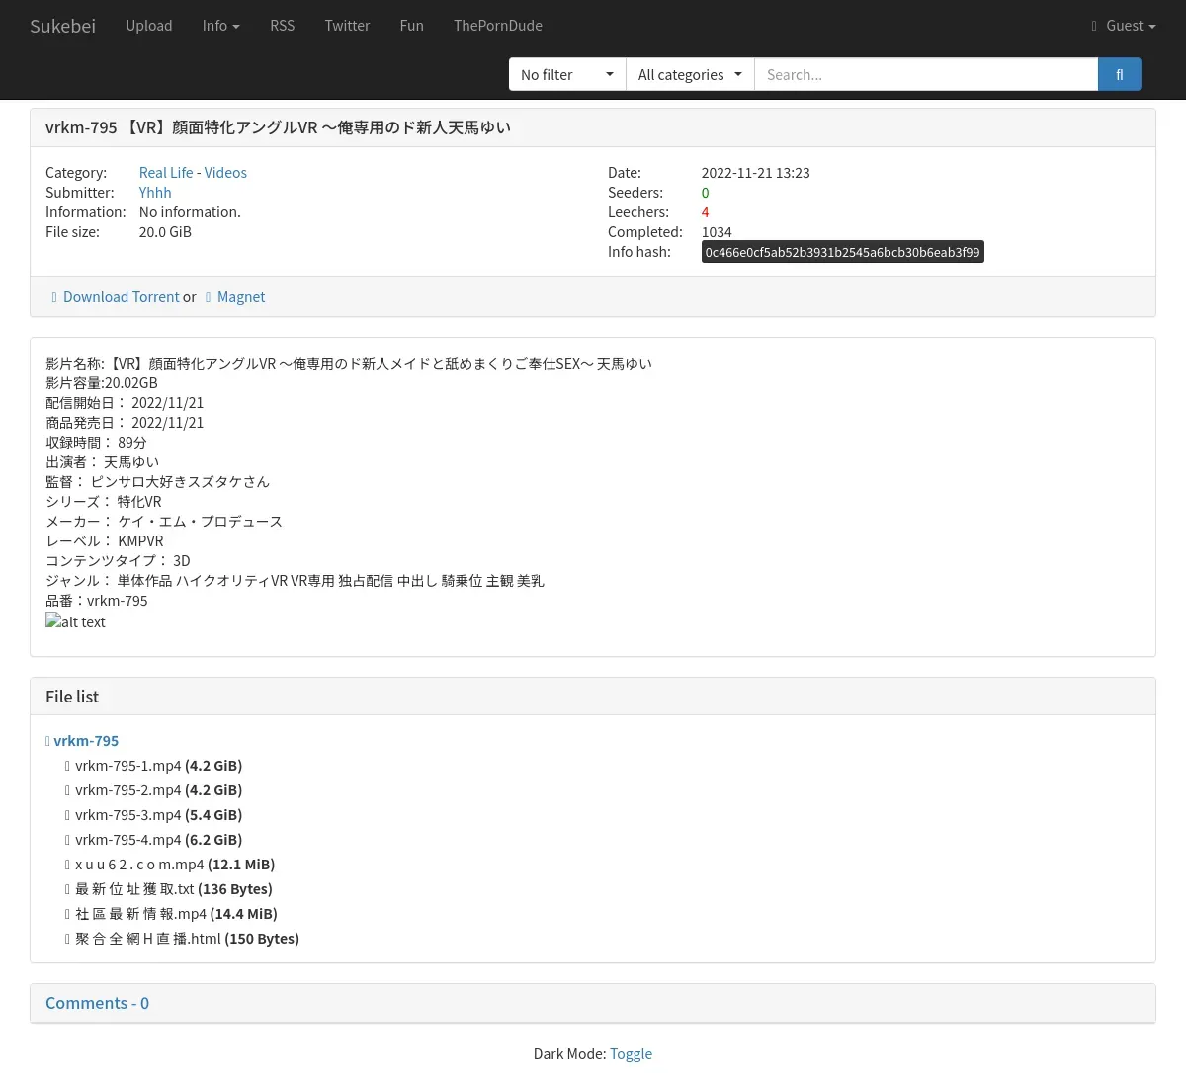The height and width of the screenshot is (1073, 1186).
Task: Collapse the vrkm-795 folder in file list
Action: click(86, 741)
